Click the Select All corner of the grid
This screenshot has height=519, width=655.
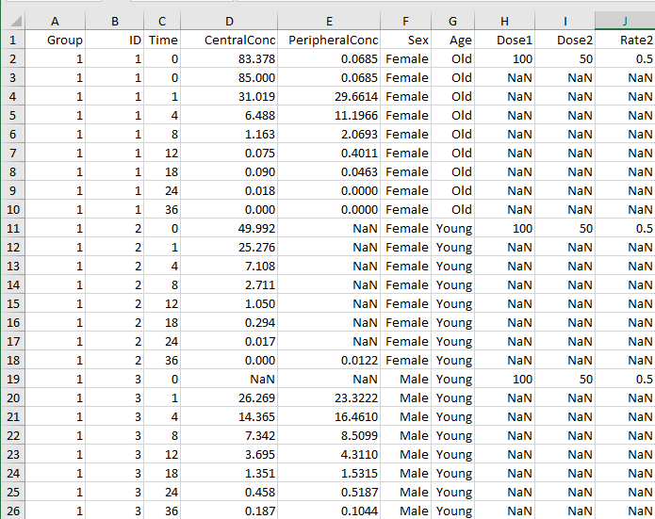point(12,22)
